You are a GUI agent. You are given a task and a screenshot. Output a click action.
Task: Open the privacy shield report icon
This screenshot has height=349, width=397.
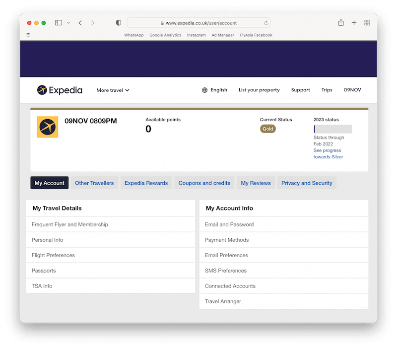tap(119, 23)
